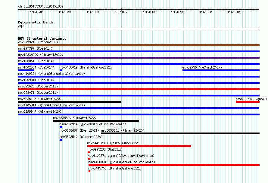268x183 pixels.
Task: Open the dgv1533n209 (Almarri2020) label
Action: 41,55
